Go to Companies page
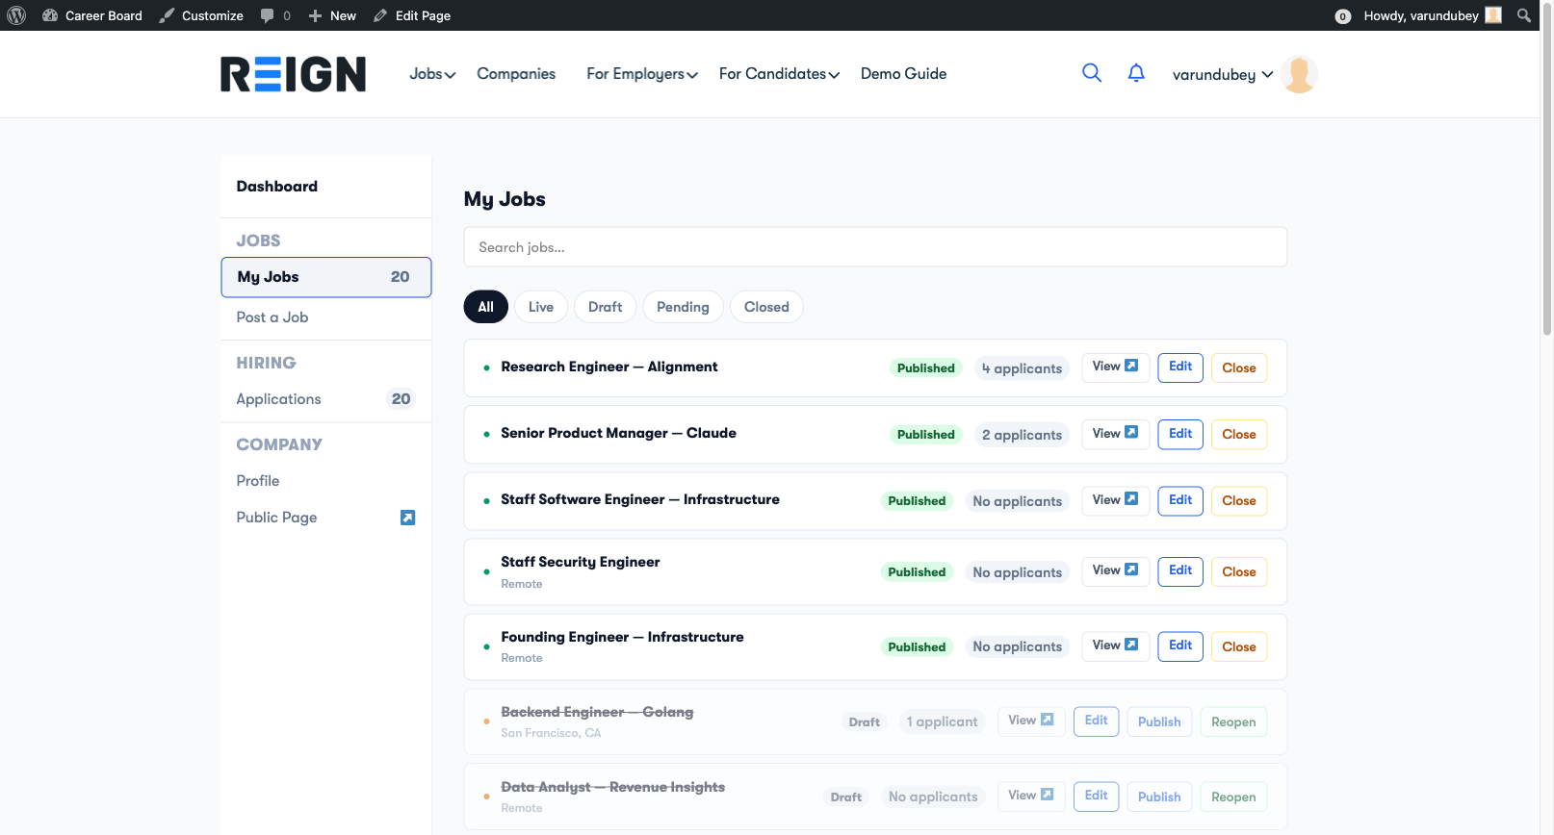The image size is (1554, 835). click(x=516, y=74)
